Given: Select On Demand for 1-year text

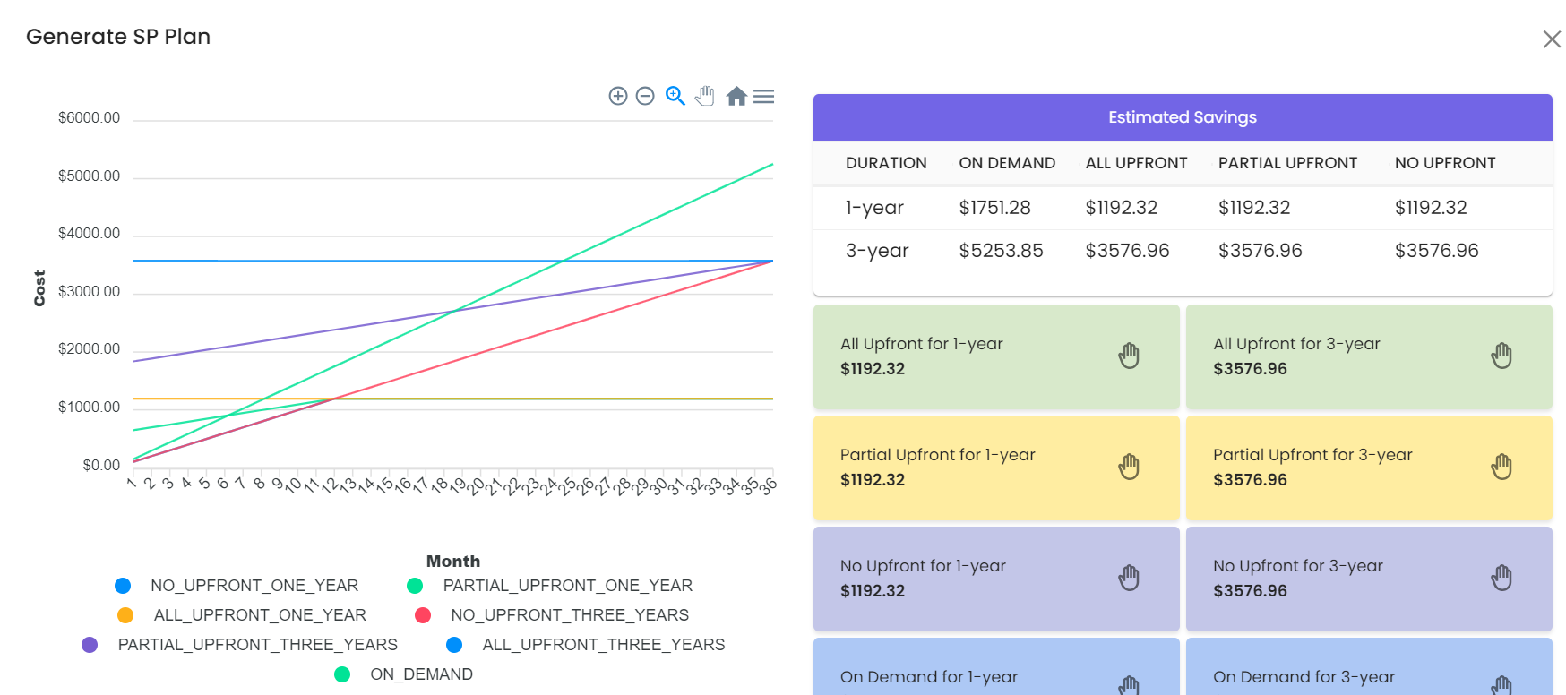Looking at the screenshot, I should tap(928, 677).
